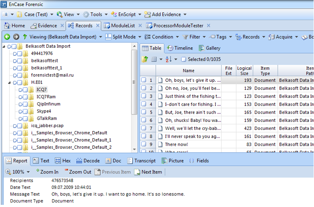314x207 pixels.
Task: Click the tree panel scrollbar down arrow
Action: click(134, 149)
